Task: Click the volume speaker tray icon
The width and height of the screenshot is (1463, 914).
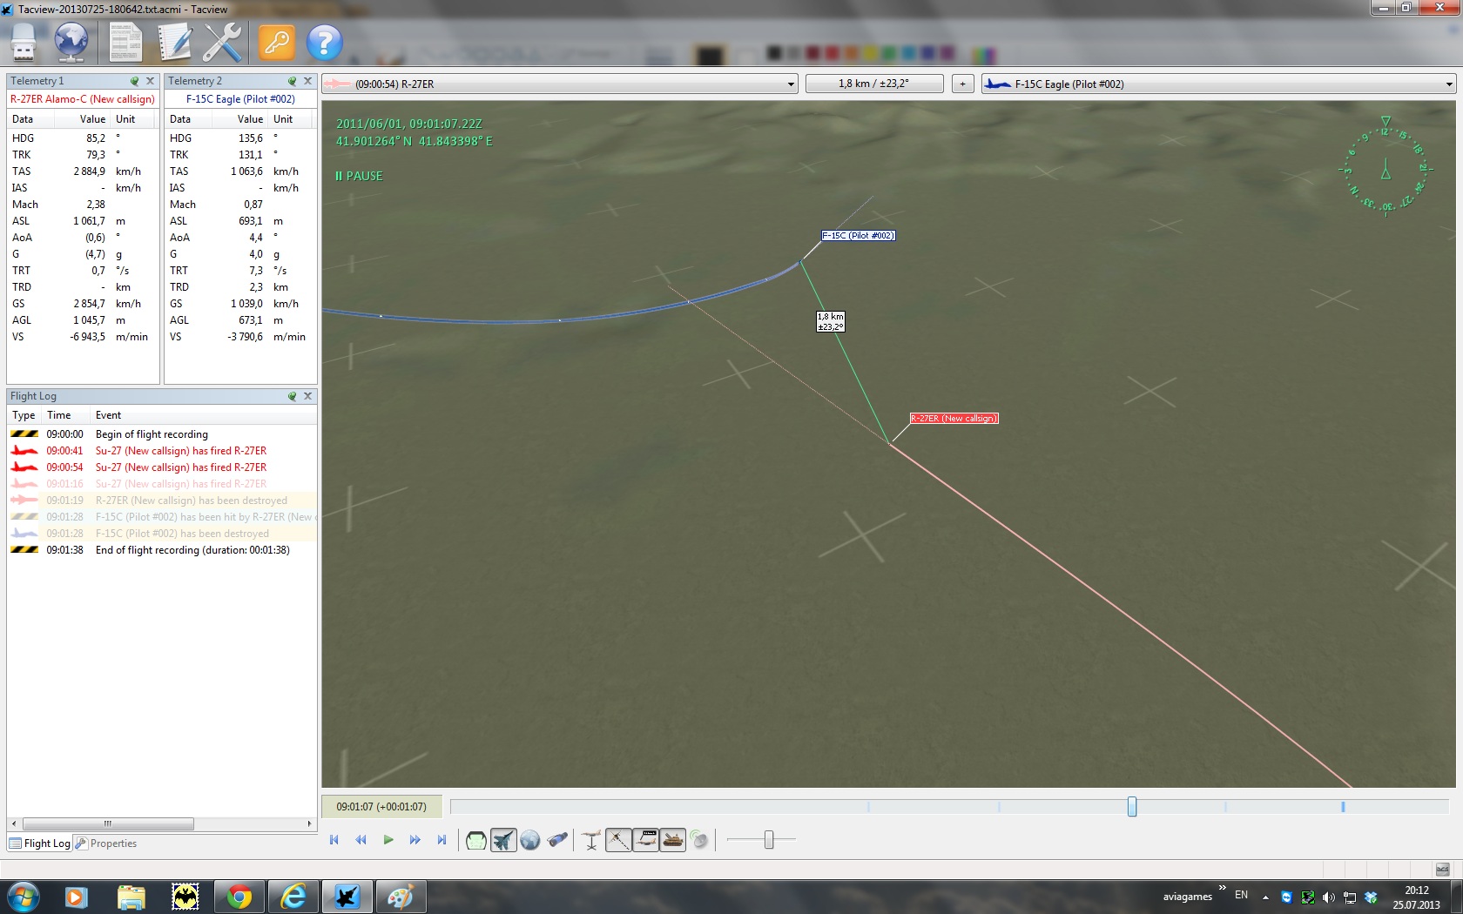Action: 1328,897
